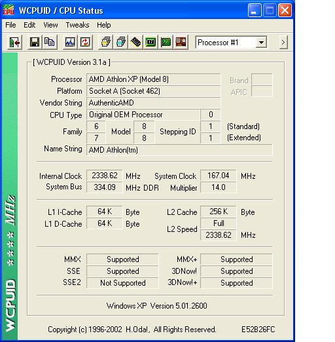The image size is (335, 342).
Task: Click the Processor field 'AMD Athlon XP (Model 8)'
Action: (x=153, y=79)
